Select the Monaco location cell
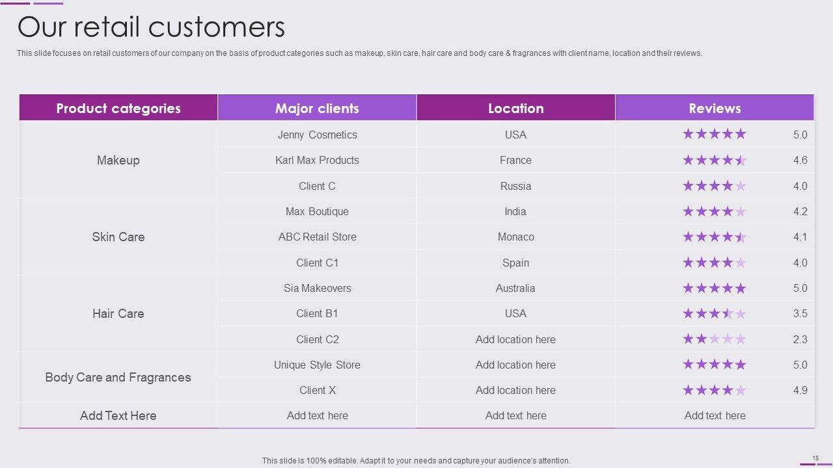 tap(515, 237)
